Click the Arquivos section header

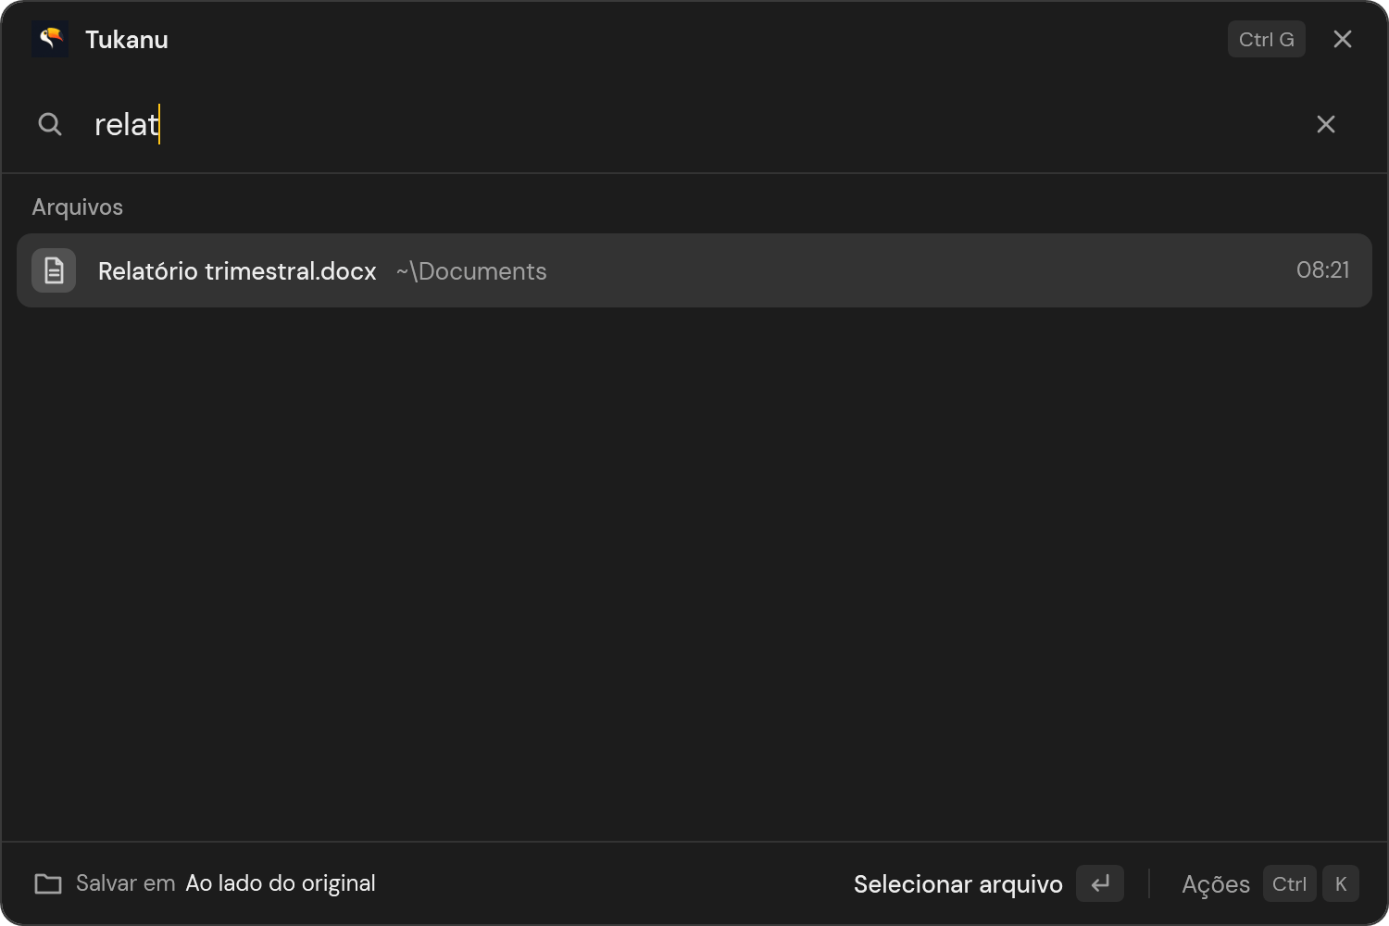point(78,206)
